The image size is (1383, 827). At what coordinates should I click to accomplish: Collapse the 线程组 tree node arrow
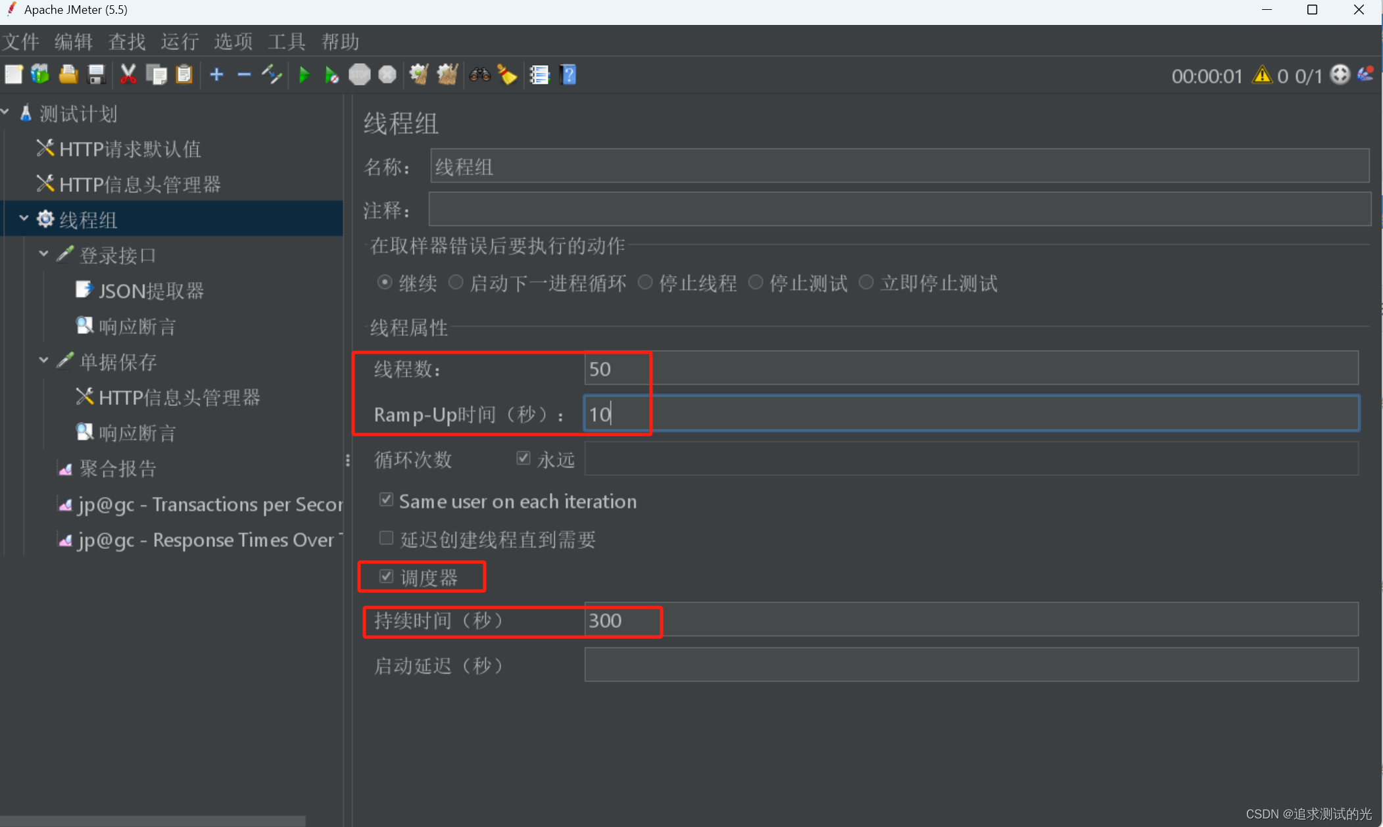coord(24,218)
